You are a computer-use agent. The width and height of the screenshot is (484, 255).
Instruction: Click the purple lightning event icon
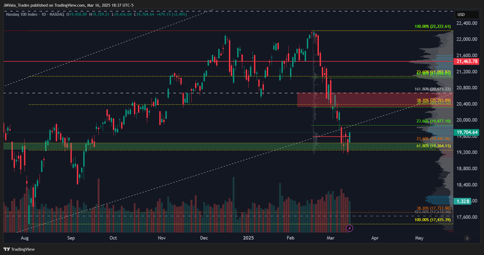[x=350, y=228]
